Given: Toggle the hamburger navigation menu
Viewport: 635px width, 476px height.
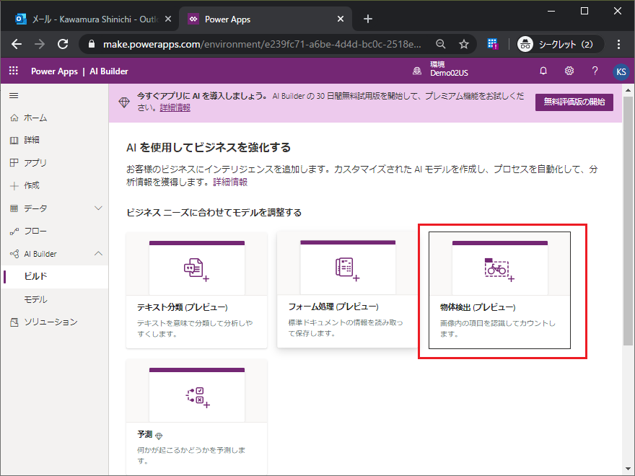Looking at the screenshot, I should tap(14, 95).
